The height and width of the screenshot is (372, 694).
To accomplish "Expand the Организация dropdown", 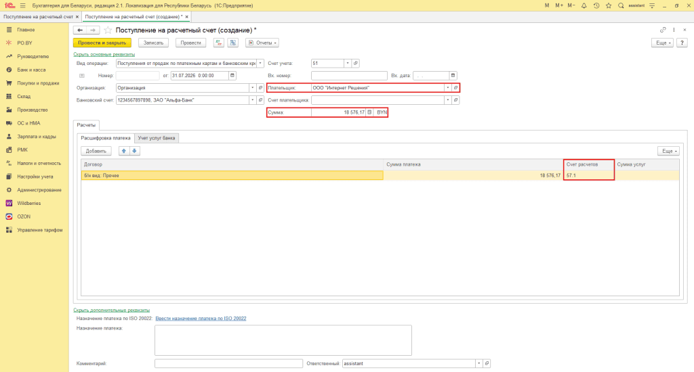I will [x=252, y=88].
